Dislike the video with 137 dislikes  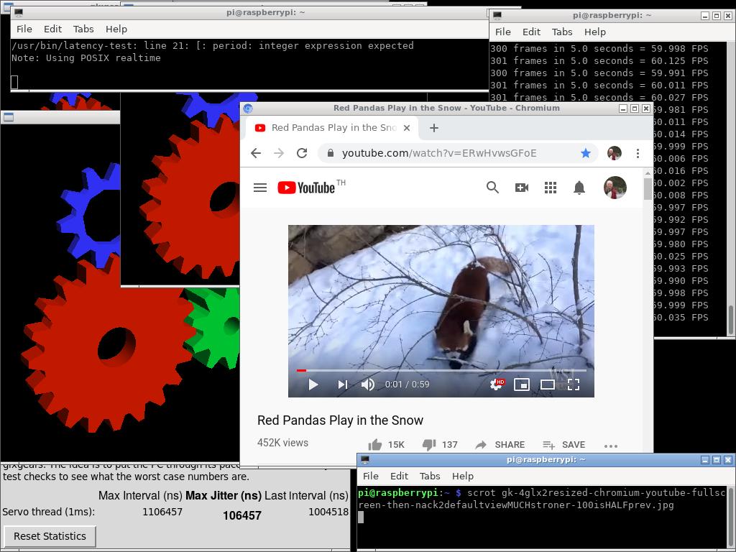(440, 444)
